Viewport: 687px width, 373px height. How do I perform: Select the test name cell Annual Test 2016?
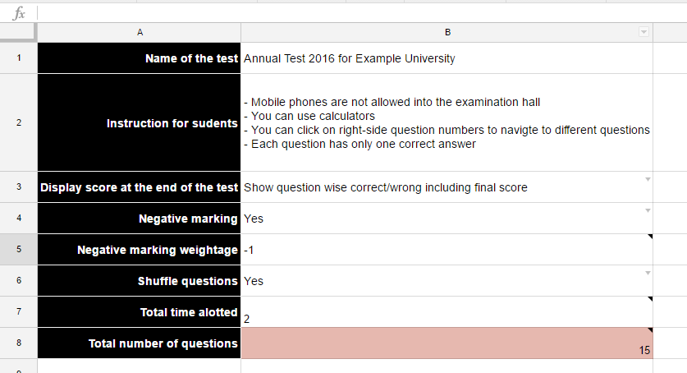tap(447, 58)
